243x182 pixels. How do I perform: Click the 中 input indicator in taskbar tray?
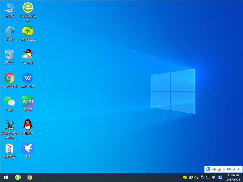point(213,177)
